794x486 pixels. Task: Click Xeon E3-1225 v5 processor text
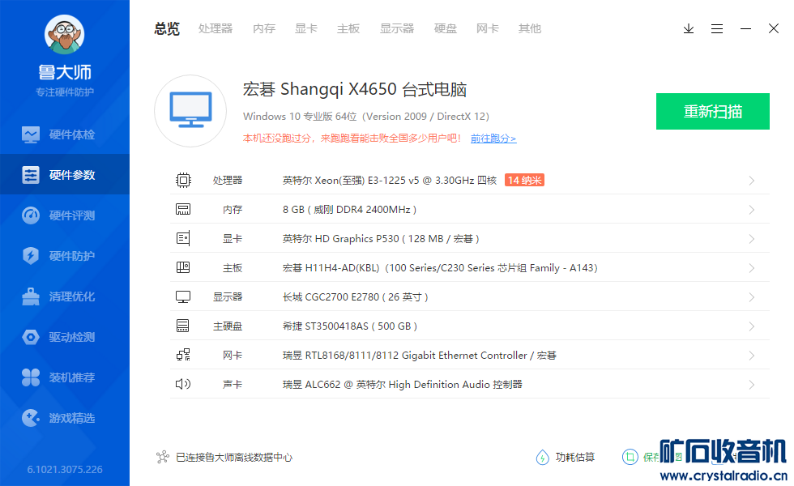tap(390, 180)
